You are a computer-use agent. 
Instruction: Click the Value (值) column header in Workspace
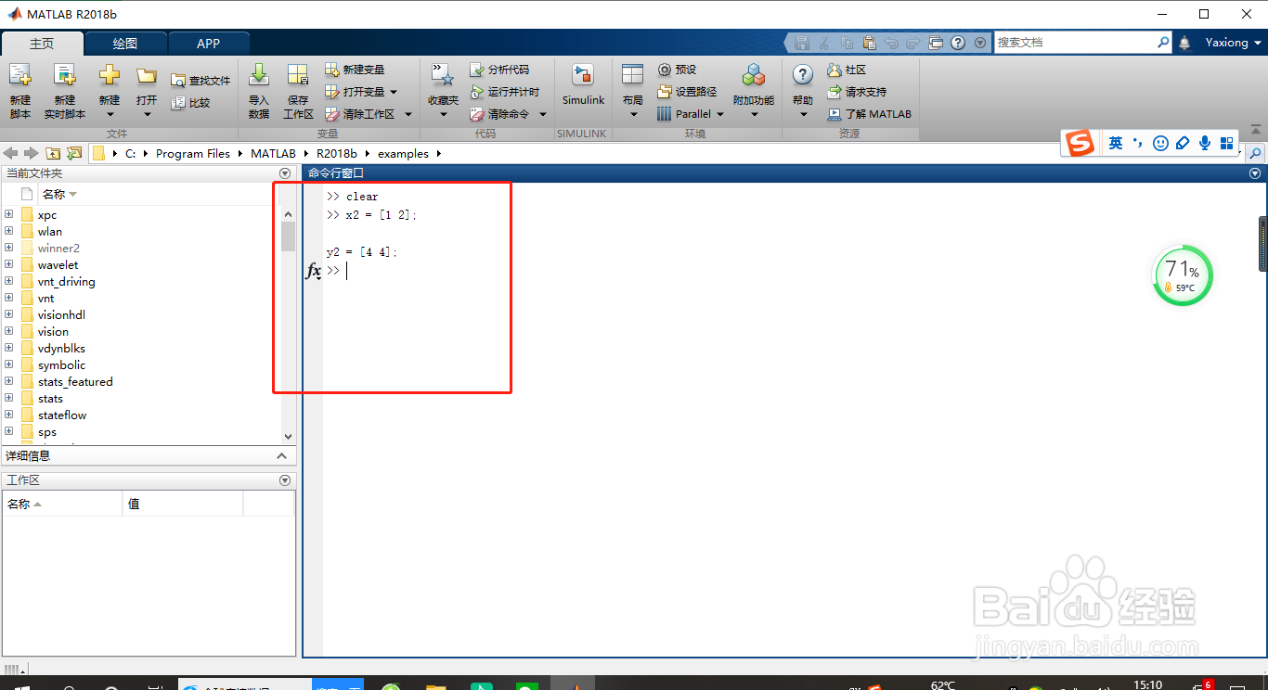[182, 504]
